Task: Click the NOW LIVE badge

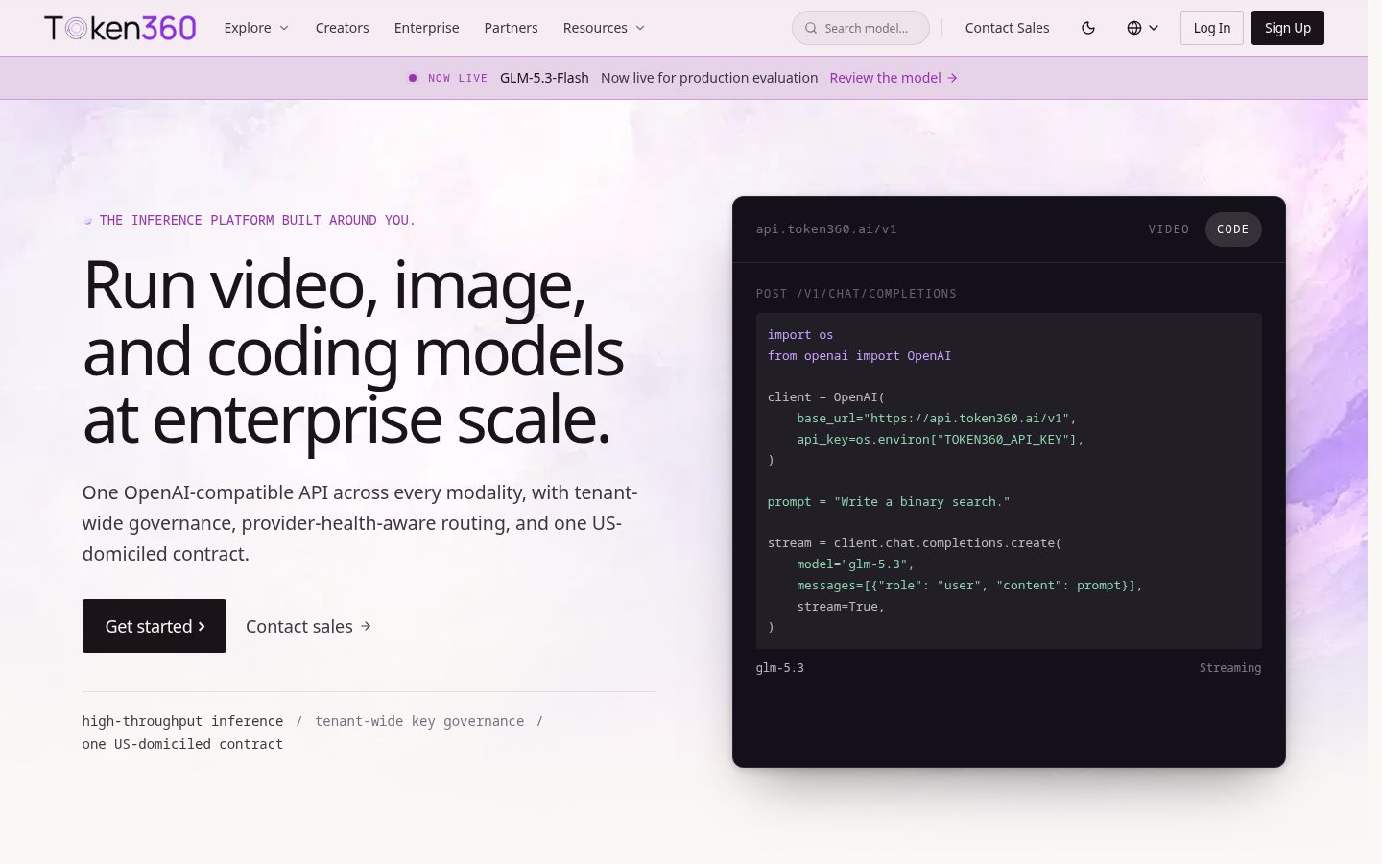Action: click(x=448, y=78)
